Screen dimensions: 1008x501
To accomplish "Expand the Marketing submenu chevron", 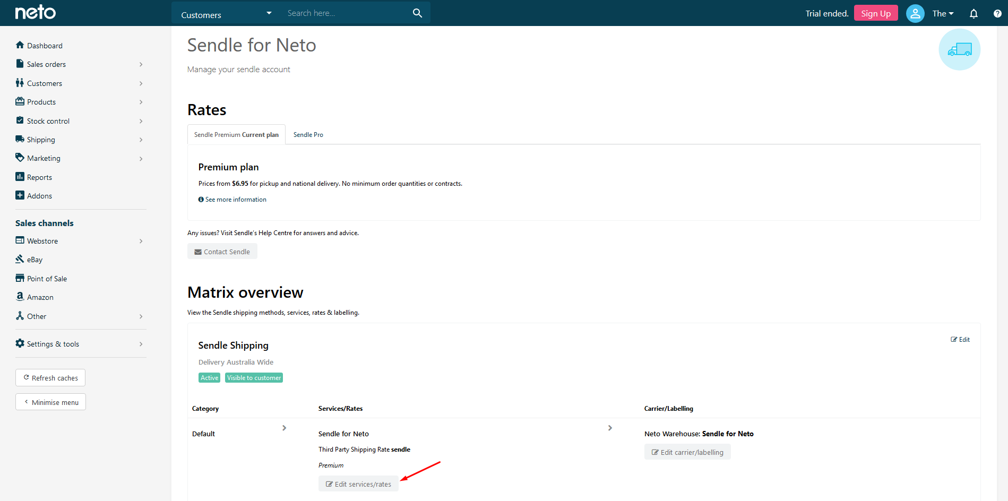I will (x=141, y=159).
